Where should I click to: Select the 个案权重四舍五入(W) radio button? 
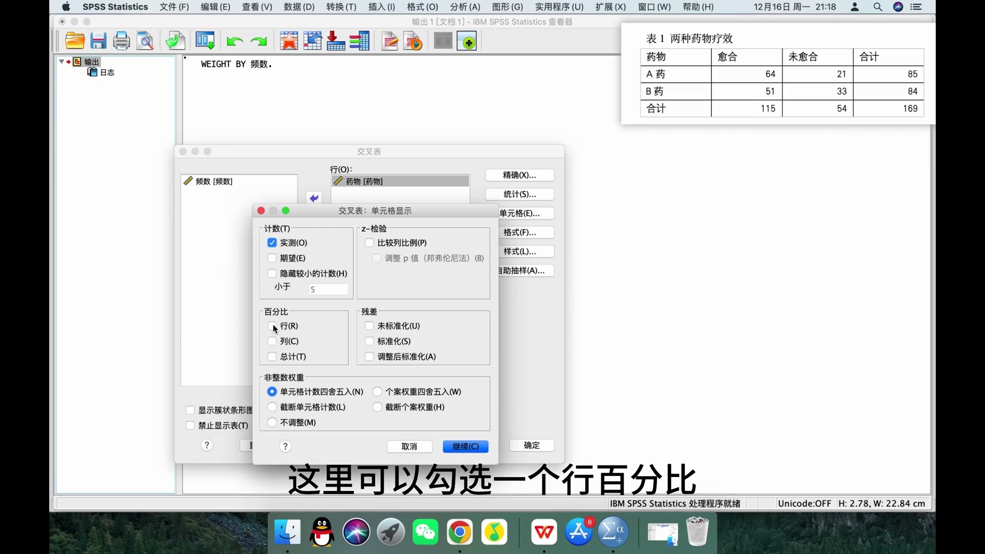(x=378, y=391)
